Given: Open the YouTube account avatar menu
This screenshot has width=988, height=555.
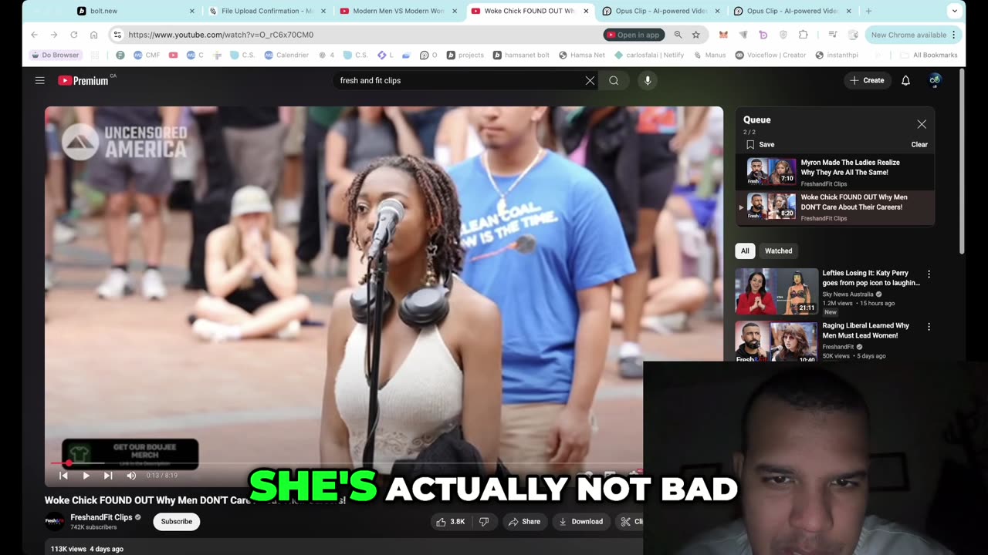Looking at the screenshot, I should pos(935,80).
